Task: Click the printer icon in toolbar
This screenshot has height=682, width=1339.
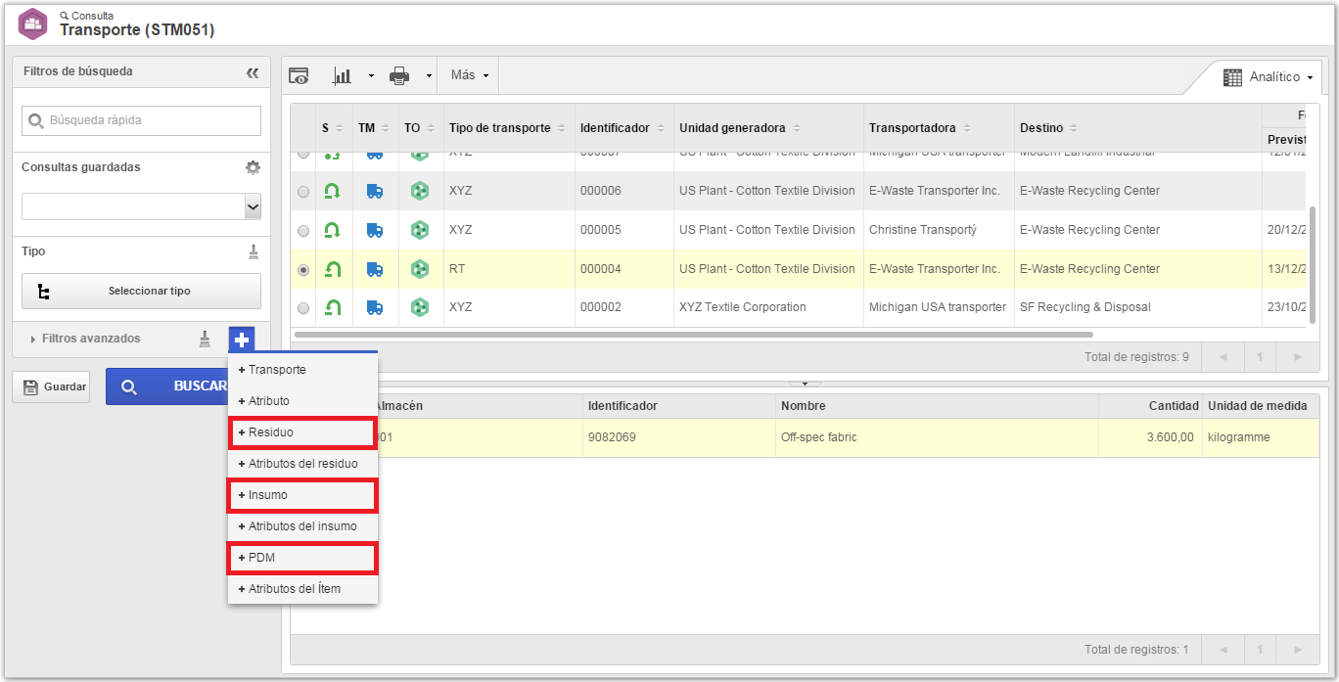Action: (x=399, y=75)
